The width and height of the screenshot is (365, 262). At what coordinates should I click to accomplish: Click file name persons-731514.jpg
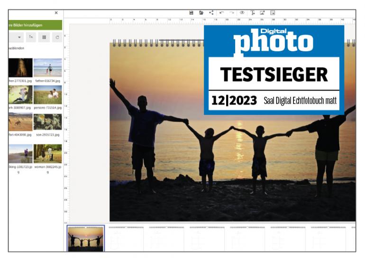click(x=48, y=108)
